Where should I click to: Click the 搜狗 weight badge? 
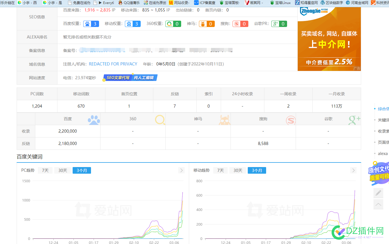click(240, 24)
